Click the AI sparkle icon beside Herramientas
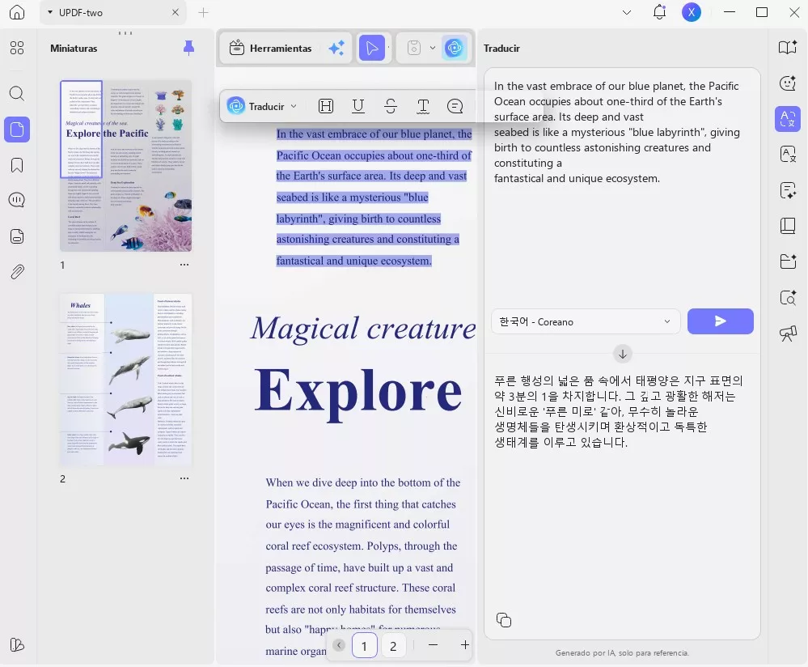The width and height of the screenshot is (808, 667). pyautogui.click(x=337, y=48)
